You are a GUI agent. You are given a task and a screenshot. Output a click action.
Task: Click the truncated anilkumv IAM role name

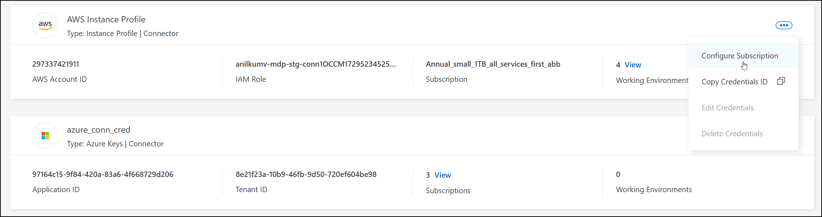pyautogui.click(x=315, y=64)
